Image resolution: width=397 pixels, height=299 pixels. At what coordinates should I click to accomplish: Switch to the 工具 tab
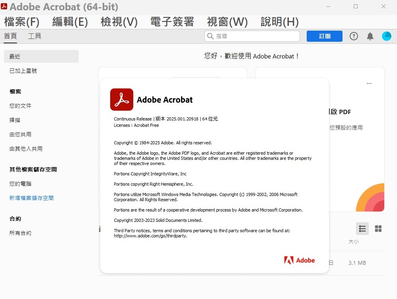click(35, 36)
